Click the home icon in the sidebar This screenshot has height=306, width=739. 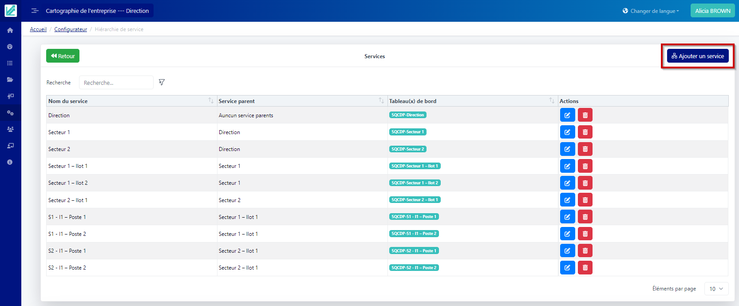(10, 30)
